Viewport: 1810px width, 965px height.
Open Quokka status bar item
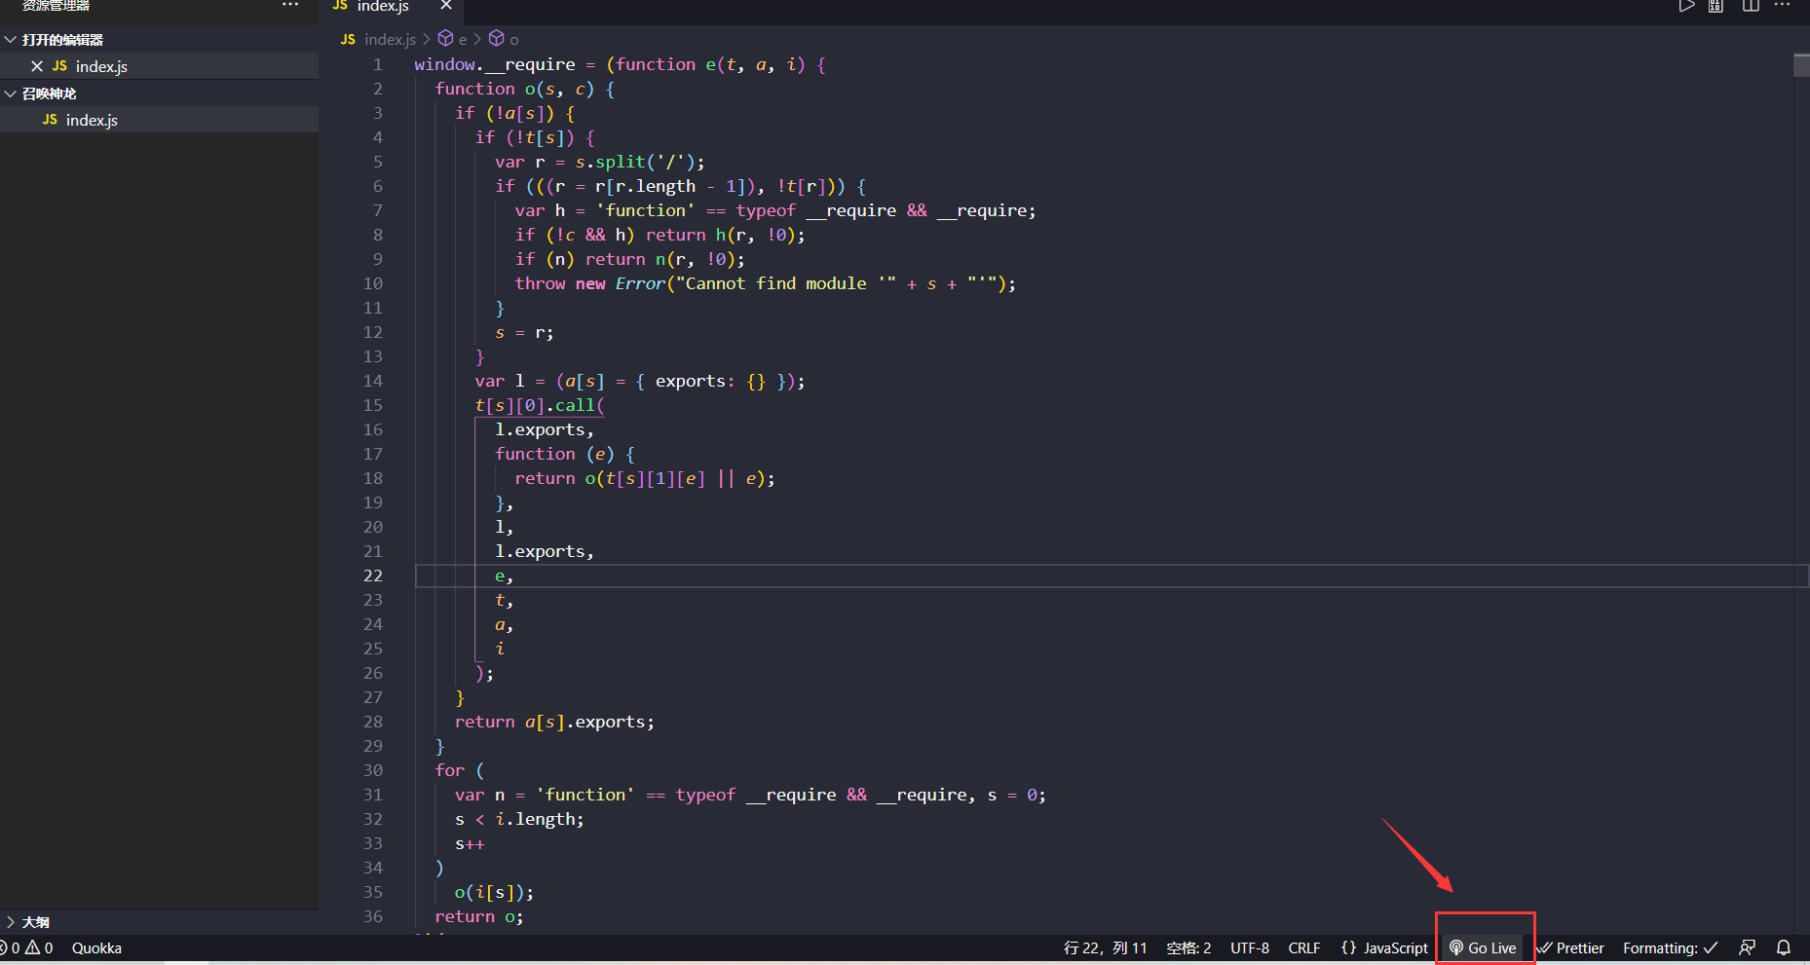96,947
